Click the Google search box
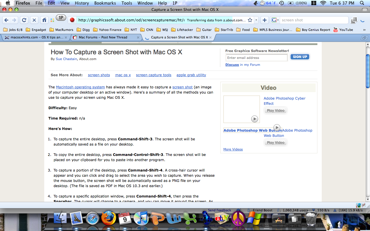 (x=314, y=20)
